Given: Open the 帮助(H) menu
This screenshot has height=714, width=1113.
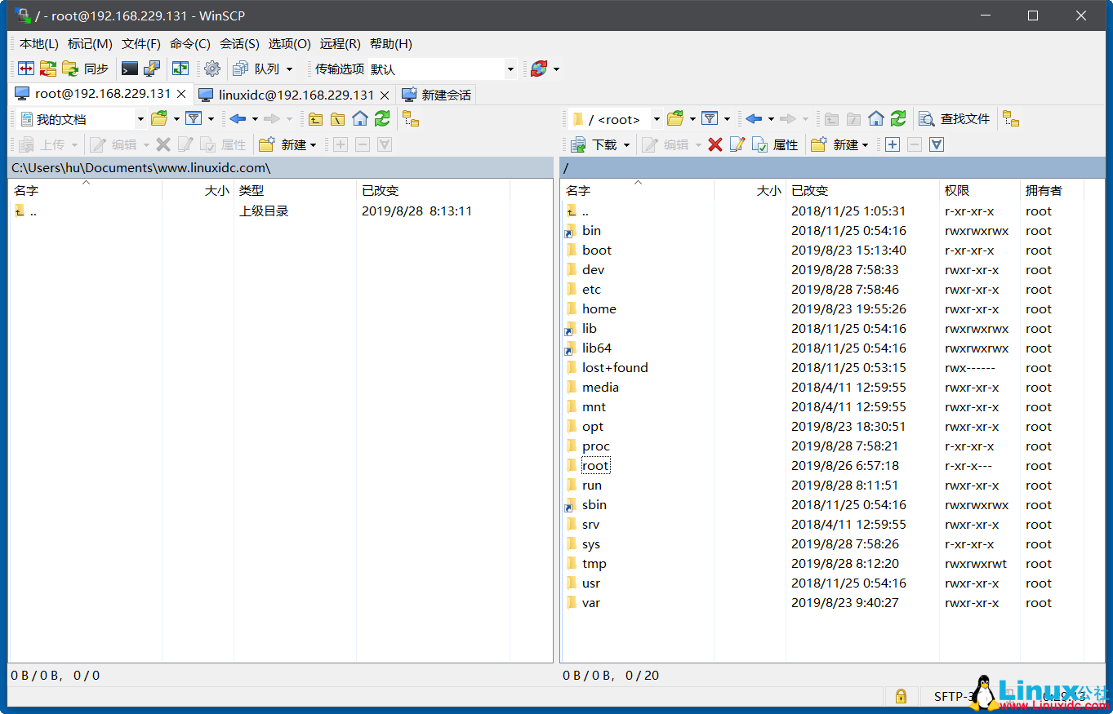Looking at the screenshot, I should [x=391, y=44].
